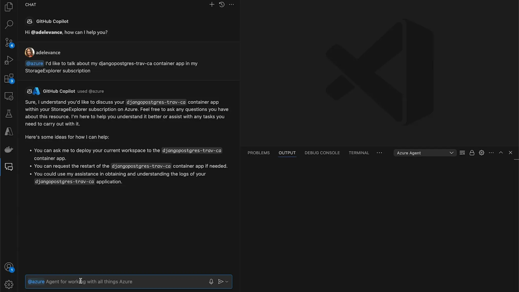Switch to the PROBLEMS tab
The image size is (519, 292).
tap(258, 153)
